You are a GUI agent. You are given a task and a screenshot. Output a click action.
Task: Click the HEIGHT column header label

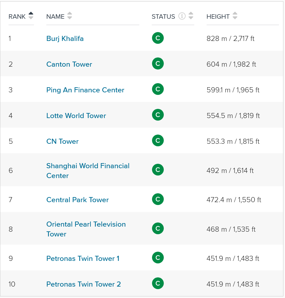218,17
